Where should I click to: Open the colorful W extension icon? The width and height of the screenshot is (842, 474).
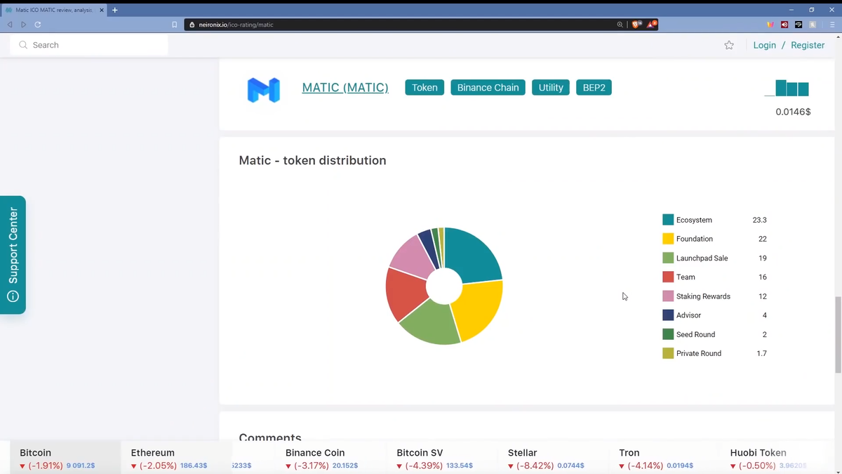[x=770, y=25]
